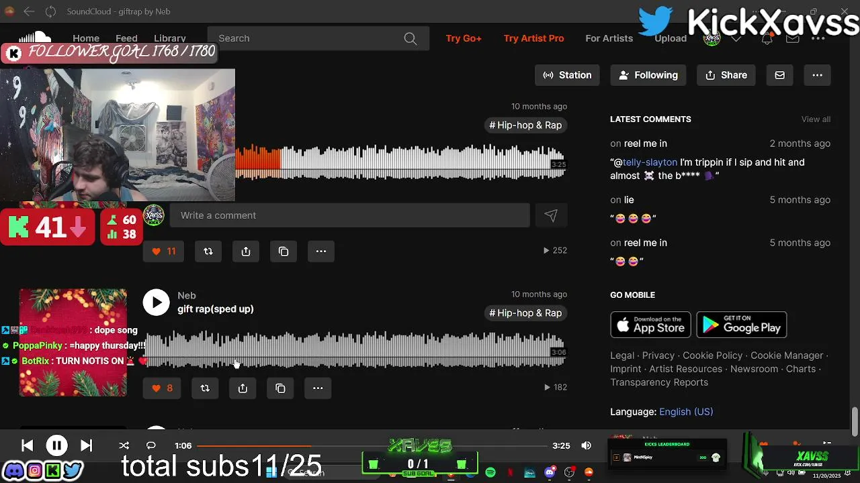Click the page vertical scrollbar
This screenshot has height=483, width=860.
(855, 421)
